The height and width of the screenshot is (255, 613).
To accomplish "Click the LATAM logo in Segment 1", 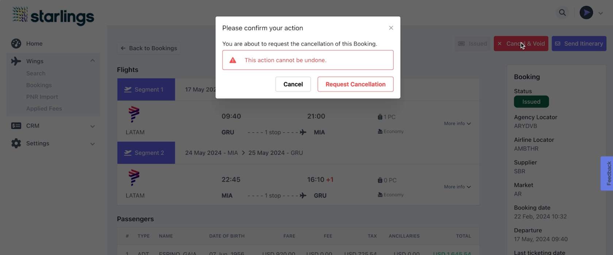I will 134,114.
